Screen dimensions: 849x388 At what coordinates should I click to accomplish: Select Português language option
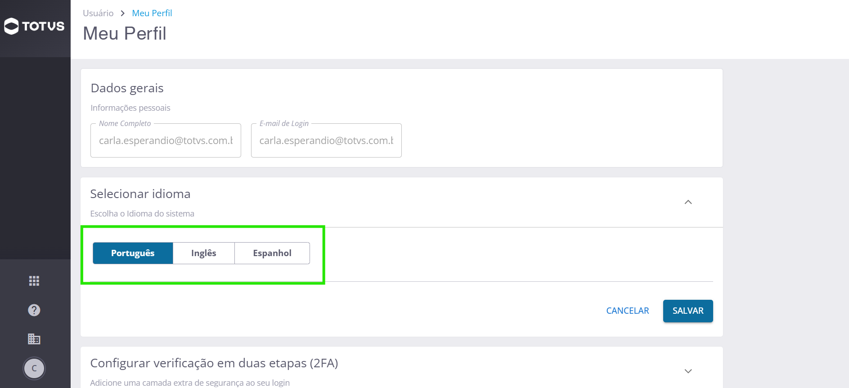133,253
